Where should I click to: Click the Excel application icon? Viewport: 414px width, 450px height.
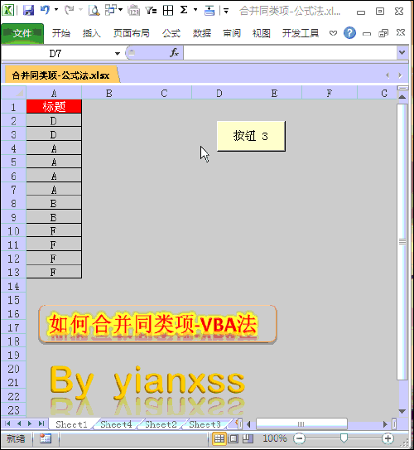7,10
